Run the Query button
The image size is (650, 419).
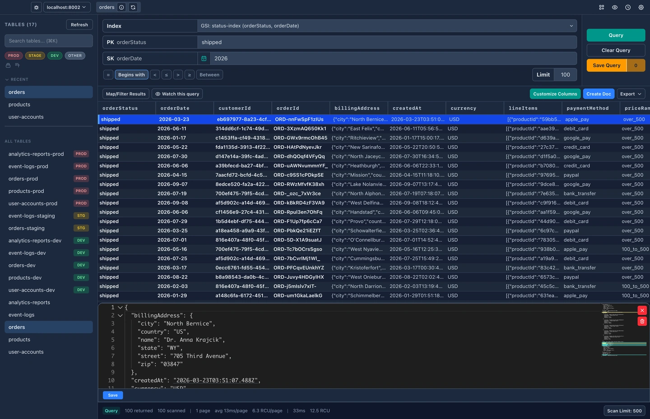[x=616, y=35]
